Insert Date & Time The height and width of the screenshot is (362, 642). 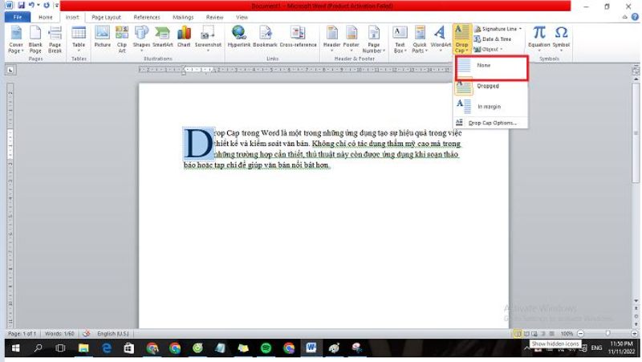click(493, 39)
